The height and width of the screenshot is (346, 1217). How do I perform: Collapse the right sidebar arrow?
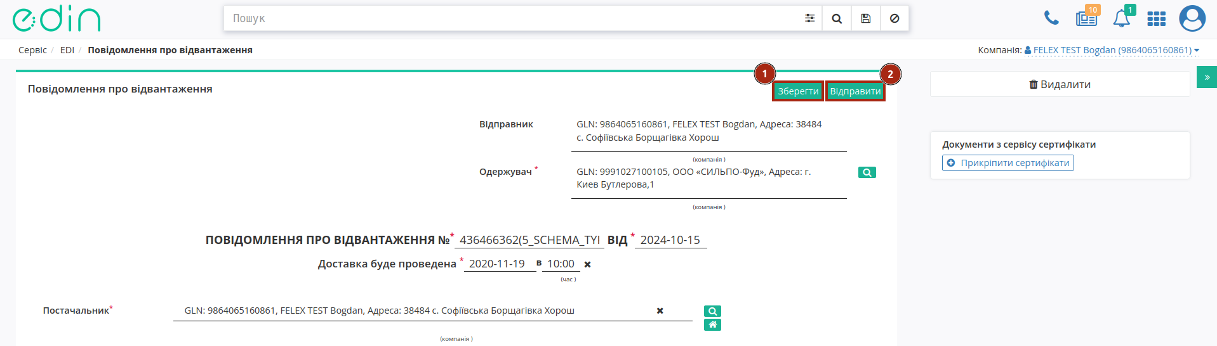tap(1207, 77)
